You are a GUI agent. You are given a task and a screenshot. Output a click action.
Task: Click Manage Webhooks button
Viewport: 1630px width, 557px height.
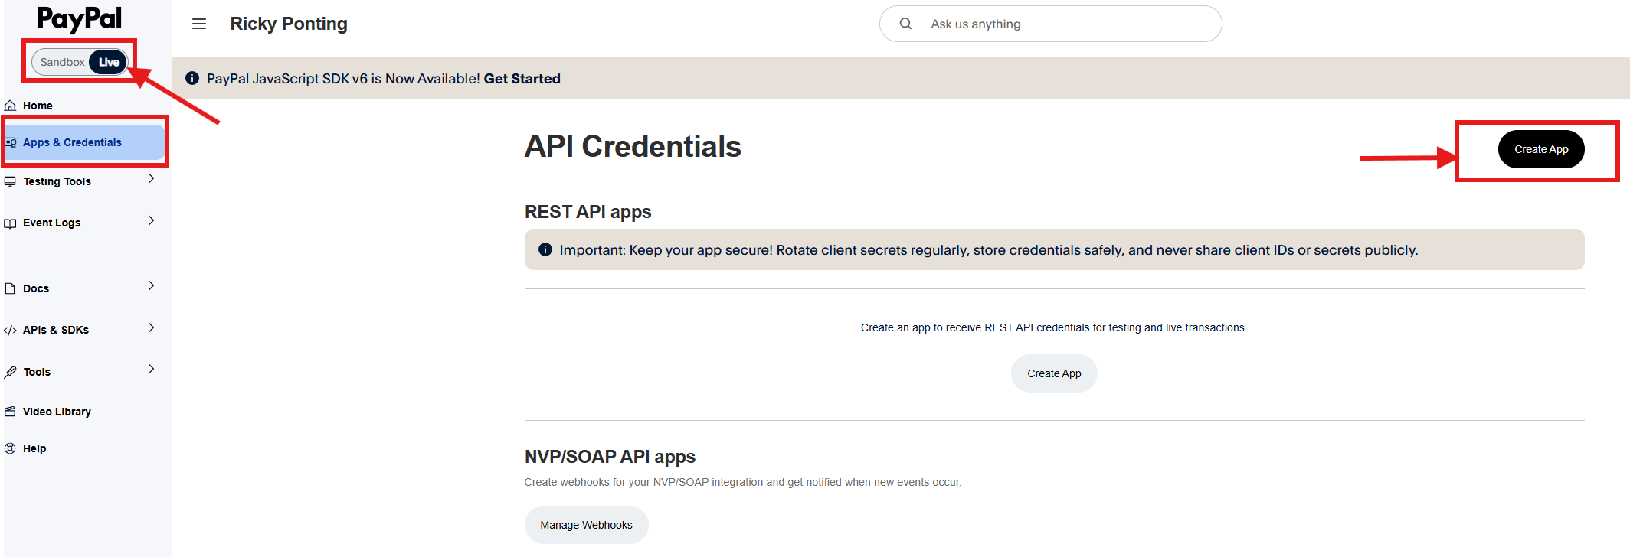[x=586, y=525]
